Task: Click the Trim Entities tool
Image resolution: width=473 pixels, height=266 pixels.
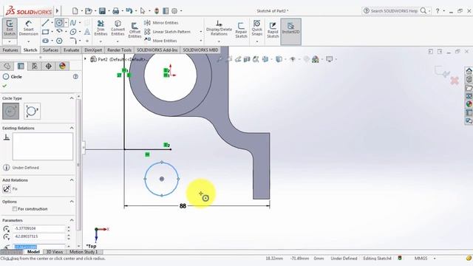Action: click(101, 28)
